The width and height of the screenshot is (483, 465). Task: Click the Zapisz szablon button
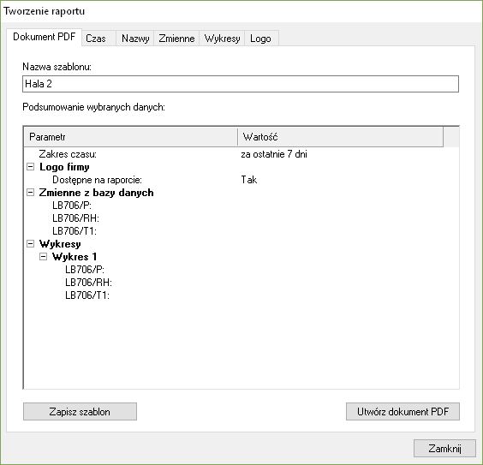80,411
